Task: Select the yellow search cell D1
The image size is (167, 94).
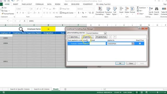Action: 48,29
